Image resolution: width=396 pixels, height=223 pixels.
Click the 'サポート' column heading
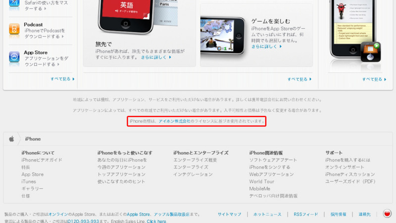tap(334, 153)
